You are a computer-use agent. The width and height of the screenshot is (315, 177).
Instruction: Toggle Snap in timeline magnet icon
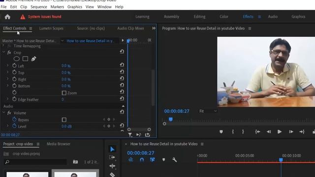[x=142, y=160]
